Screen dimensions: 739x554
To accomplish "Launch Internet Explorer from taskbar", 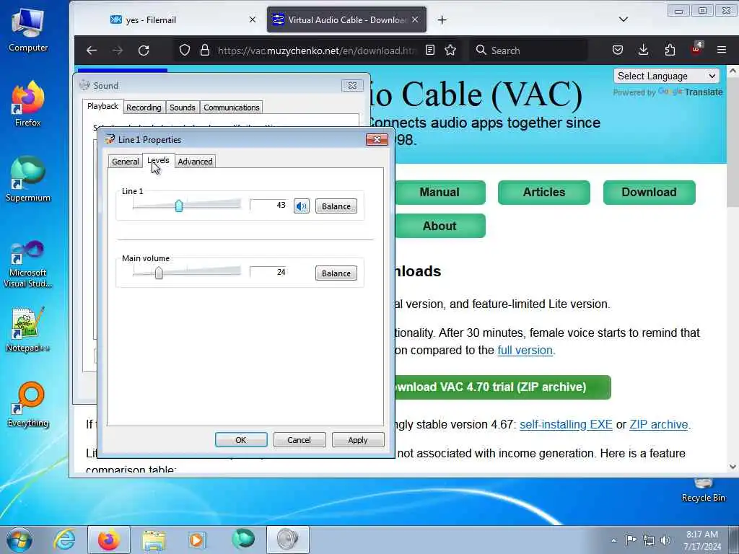I will tap(64, 540).
